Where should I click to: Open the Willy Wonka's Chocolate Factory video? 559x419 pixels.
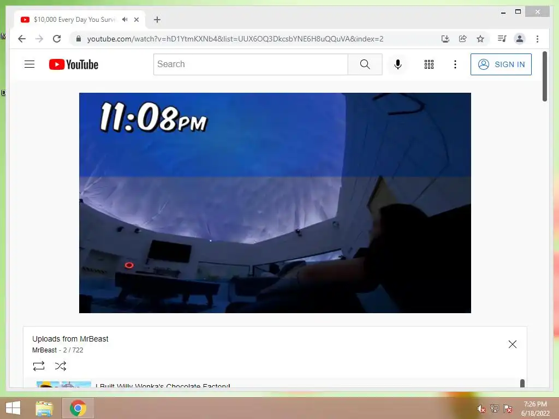[x=163, y=386]
